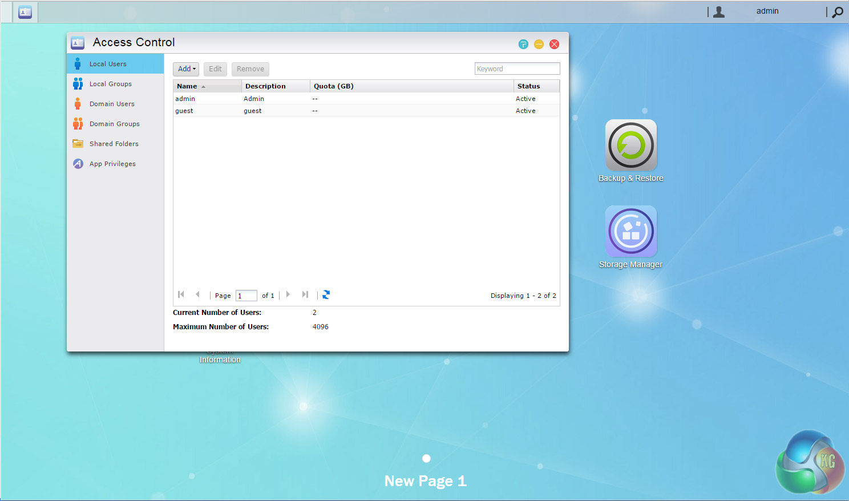The height and width of the screenshot is (501, 849).
Task: Sort by Status column header
Action: click(x=537, y=86)
